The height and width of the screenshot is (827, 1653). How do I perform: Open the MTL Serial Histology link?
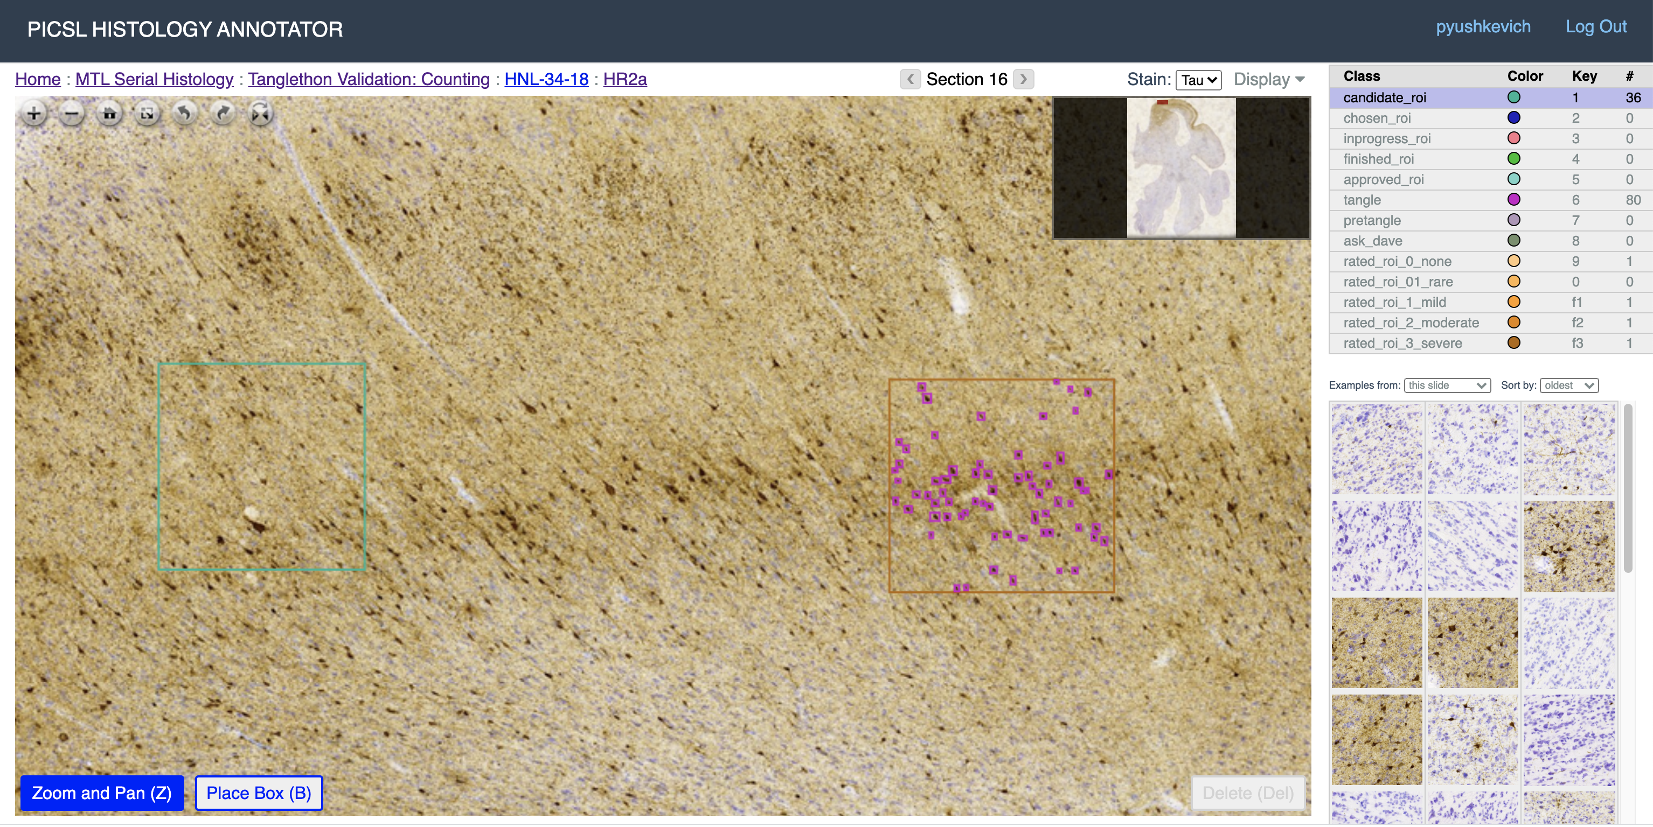click(x=154, y=79)
